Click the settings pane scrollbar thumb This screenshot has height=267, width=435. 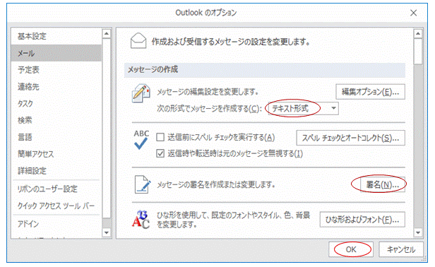point(418,52)
